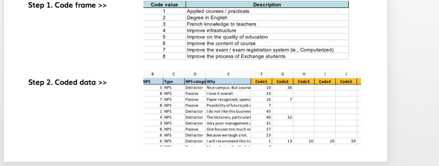Click the Why column header cell
Image resolution: width=439 pixels, height=166 pixels.
pos(228,82)
